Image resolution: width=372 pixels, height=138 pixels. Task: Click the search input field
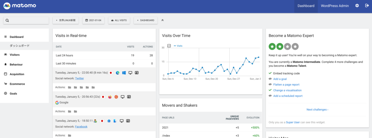(26, 20)
